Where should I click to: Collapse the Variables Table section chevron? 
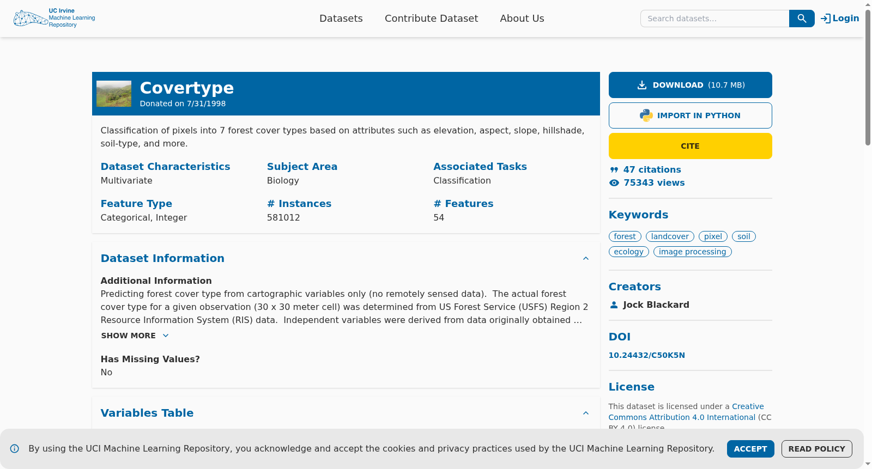click(x=586, y=413)
